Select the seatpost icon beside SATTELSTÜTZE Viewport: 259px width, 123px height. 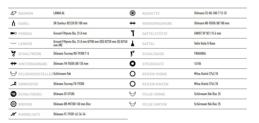(x=133, y=33)
